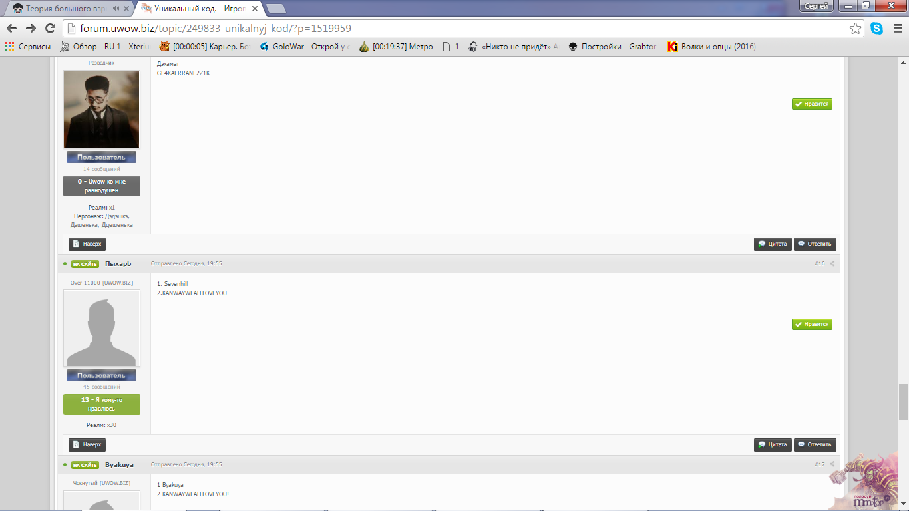
Task: Open «Никто не придёт» bookmark
Action: click(x=513, y=47)
